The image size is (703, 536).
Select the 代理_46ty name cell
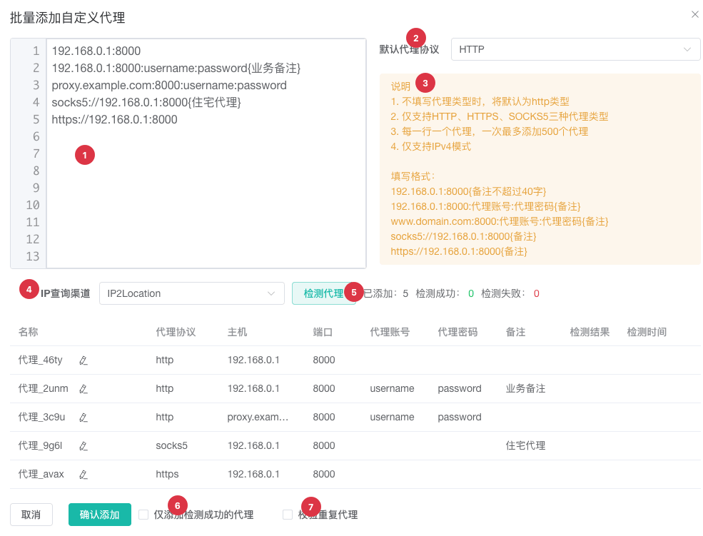(x=41, y=360)
